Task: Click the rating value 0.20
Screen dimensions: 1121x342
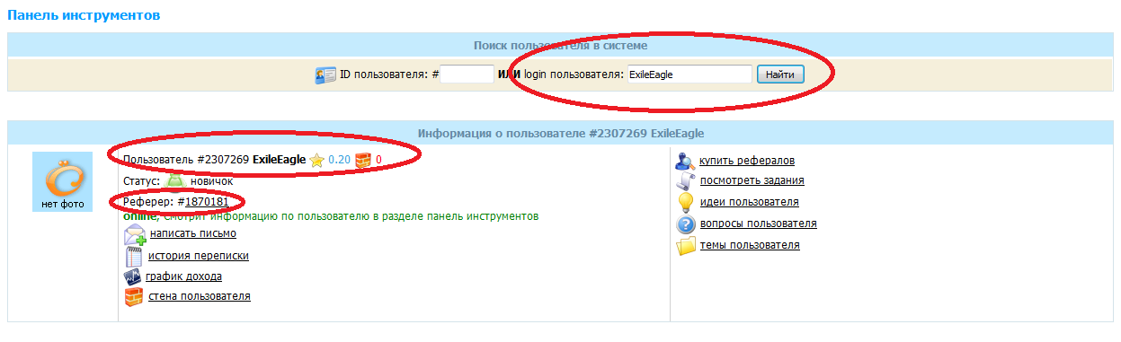Action: (339, 161)
